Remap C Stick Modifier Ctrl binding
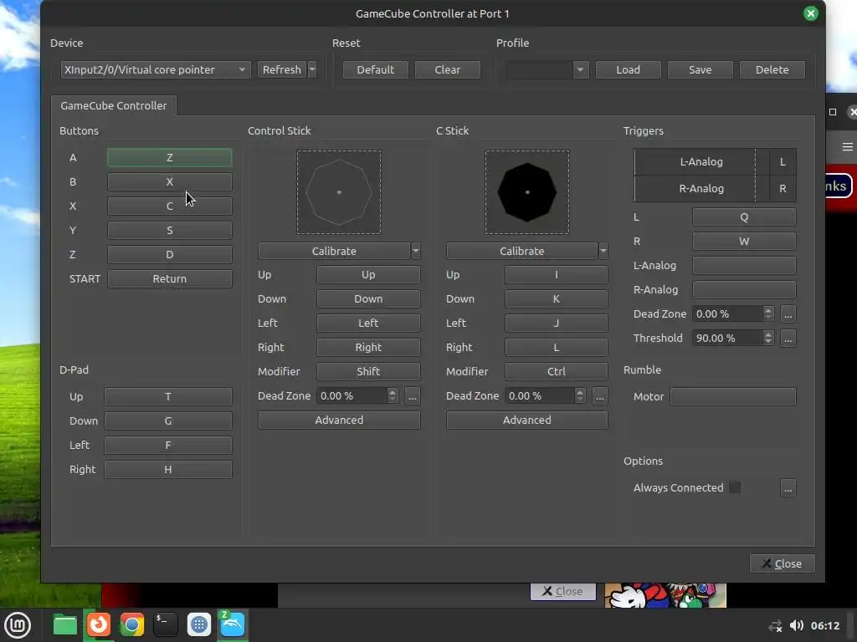Screen dimensions: 857x642 (x=557, y=371)
